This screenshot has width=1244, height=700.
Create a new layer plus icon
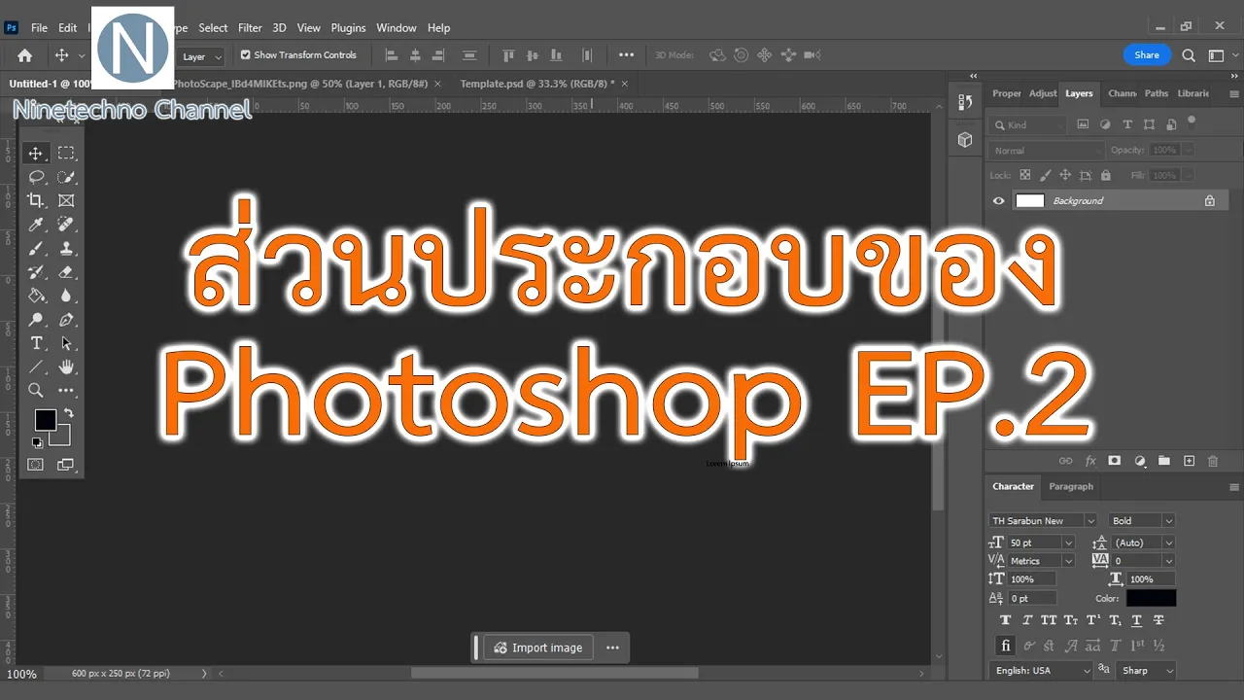click(1189, 461)
